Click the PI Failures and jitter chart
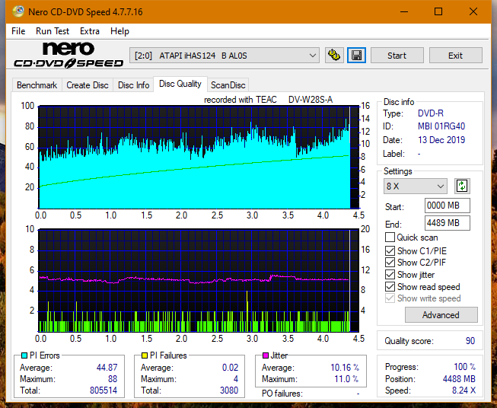The width and height of the screenshot is (497, 408). click(x=199, y=281)
